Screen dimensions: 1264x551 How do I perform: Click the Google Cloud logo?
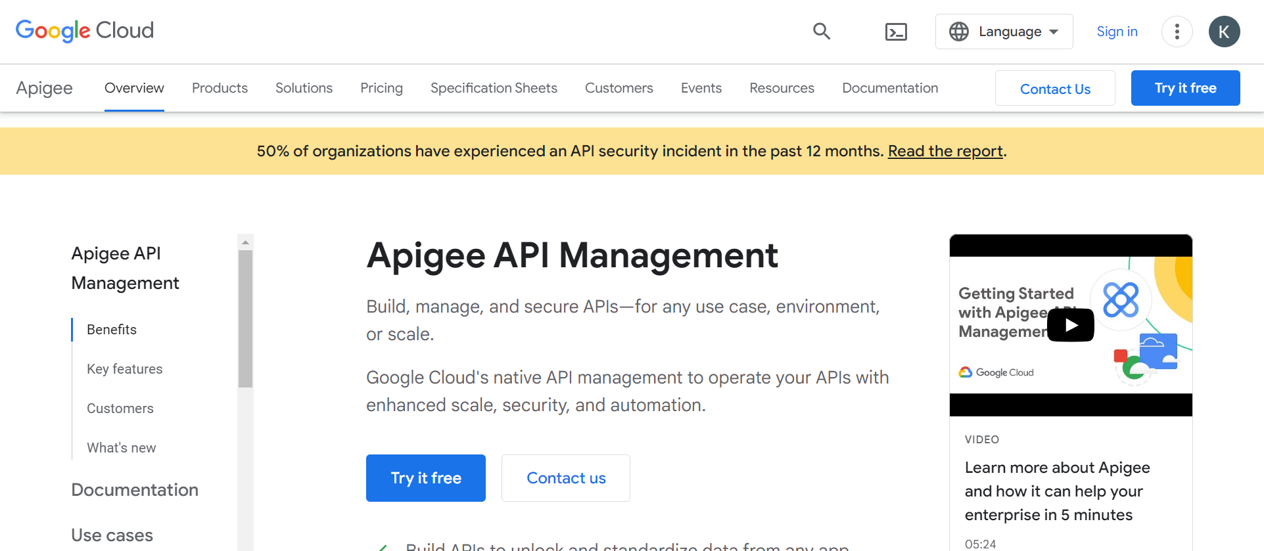click(x=85, y=31)
